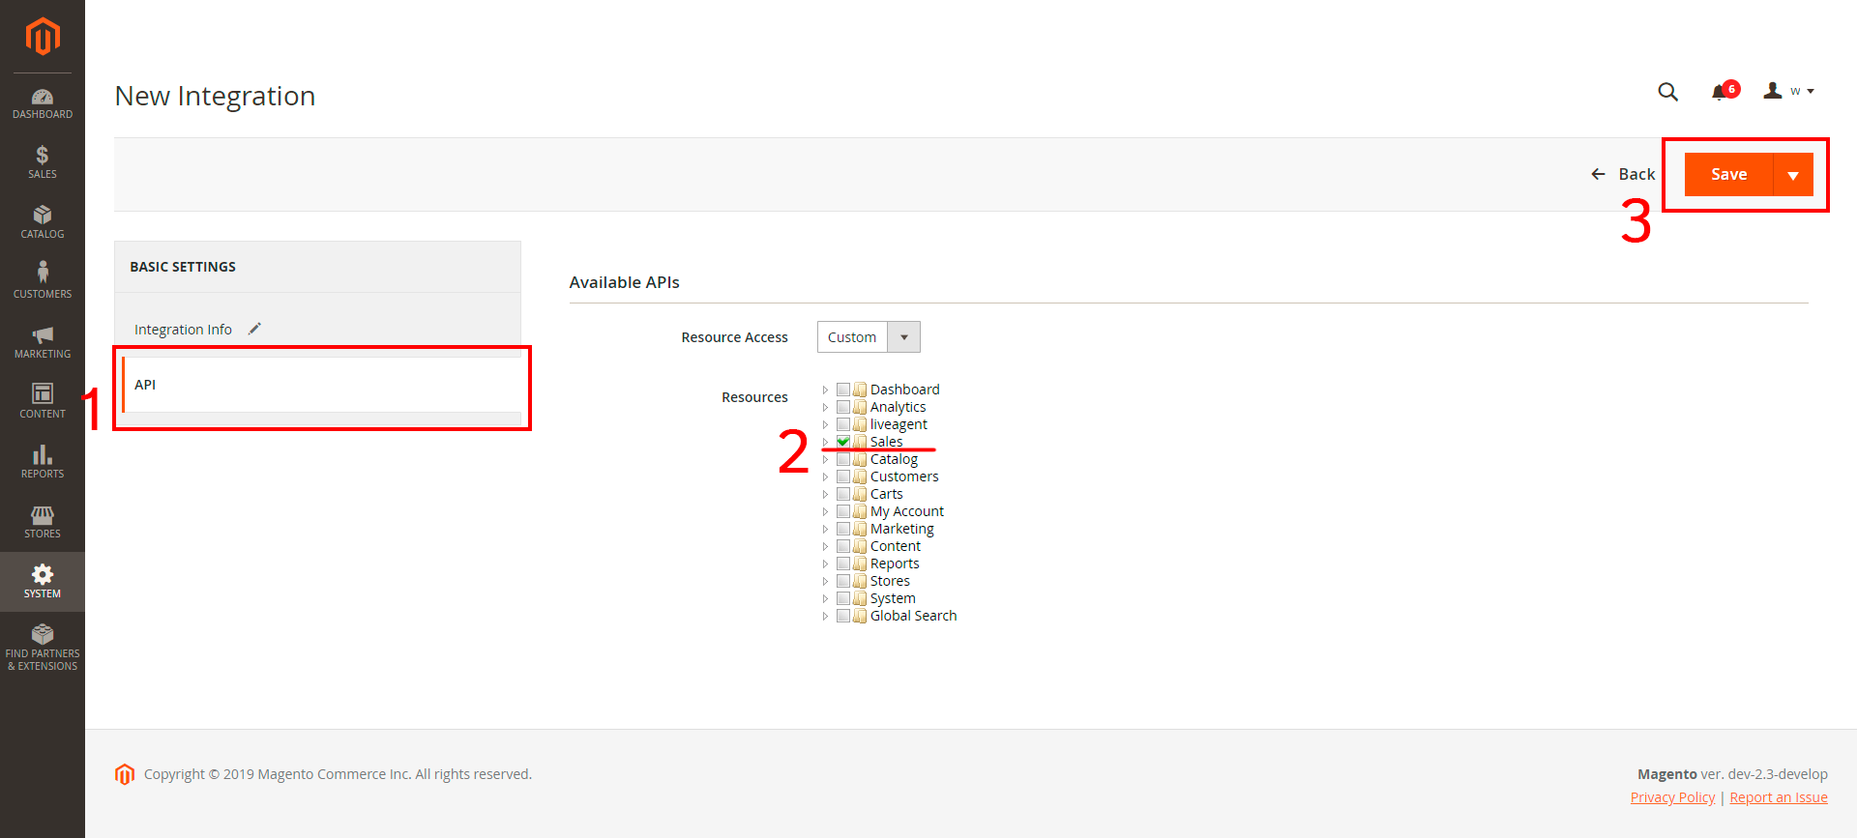Open the notifications bell icon
The image size is (1857, 838).
pyautogui.click(x=1720, y=92)
